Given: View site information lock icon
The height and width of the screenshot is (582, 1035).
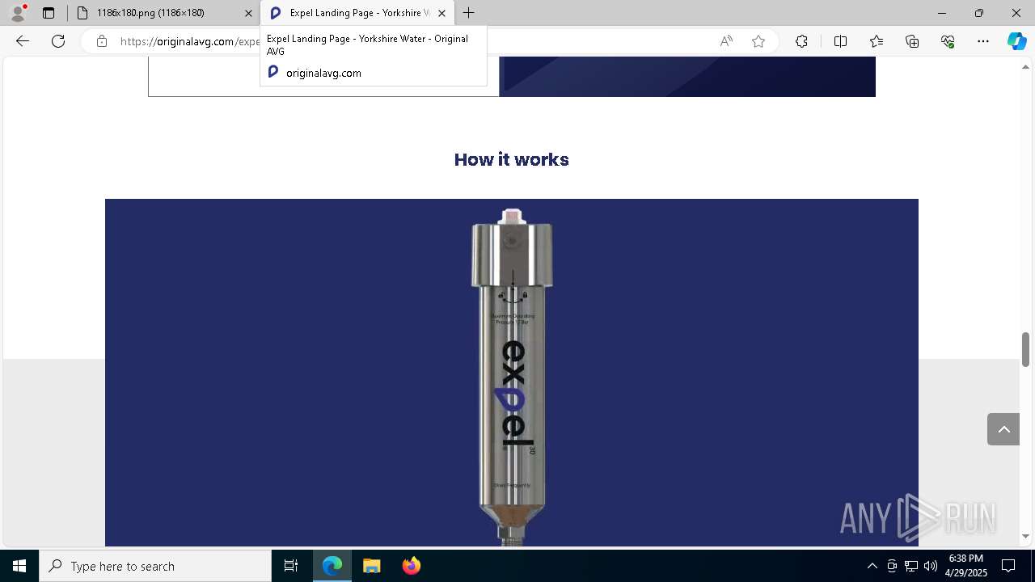Looking at the screenshot, I should coord(102,41).
